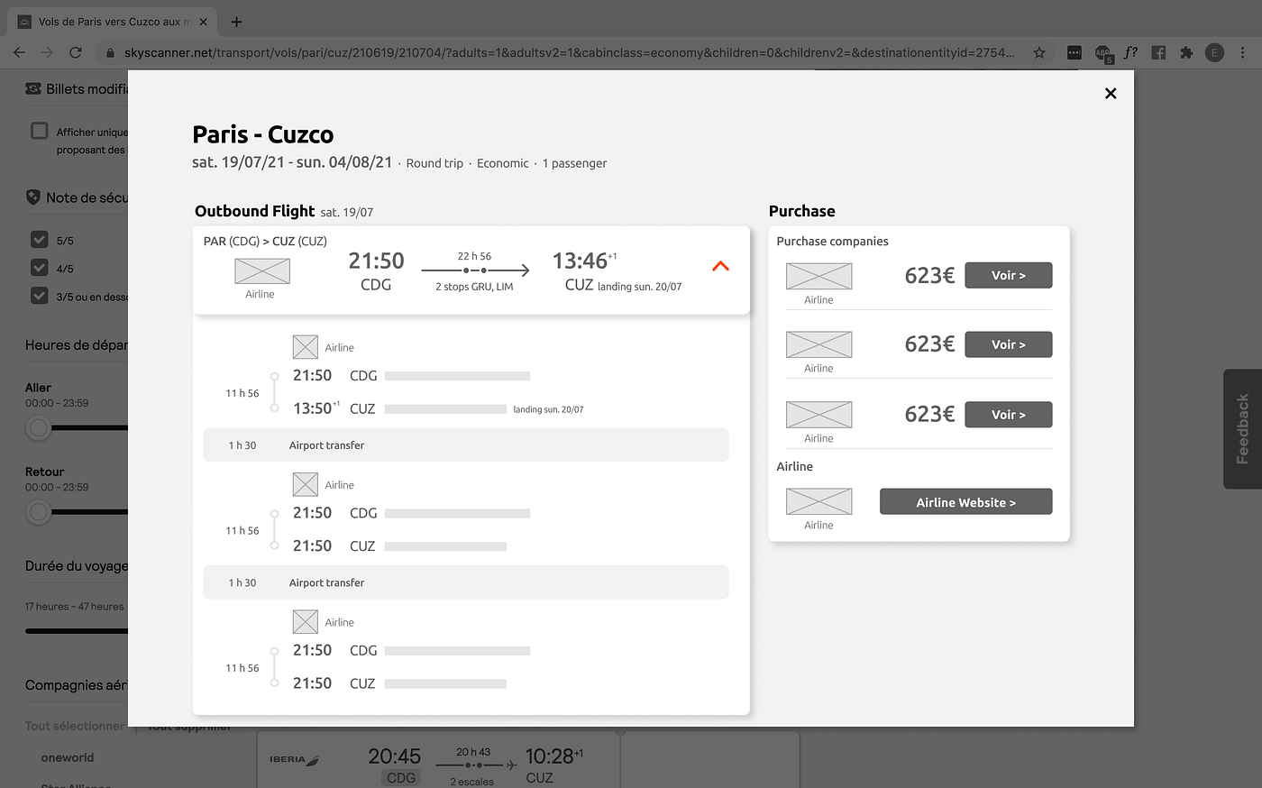Click the Retour departure time slider handle
The image size is (1262, 788).
38,512
